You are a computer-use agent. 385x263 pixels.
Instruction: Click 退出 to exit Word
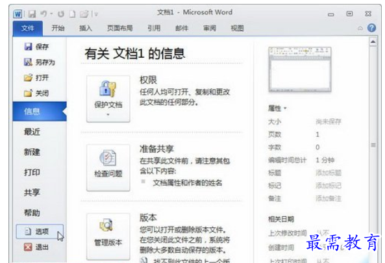click(36, 247)
